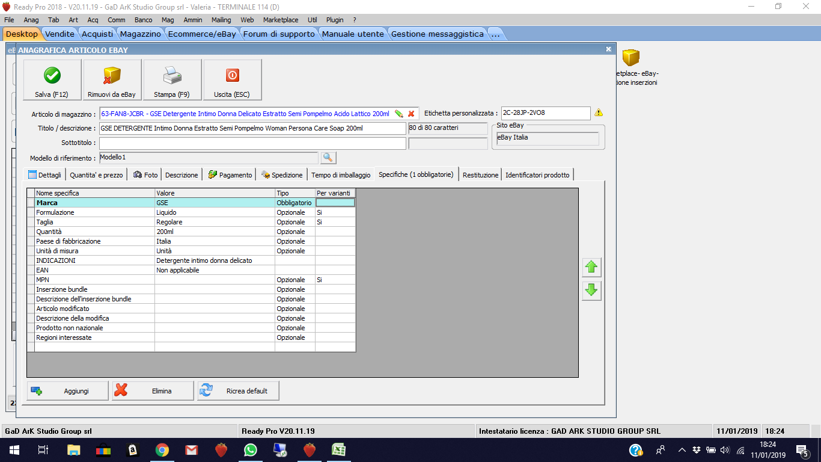Switch to the Foto tab
This screenshot has height=462, width=821.
tap(145, 174)
